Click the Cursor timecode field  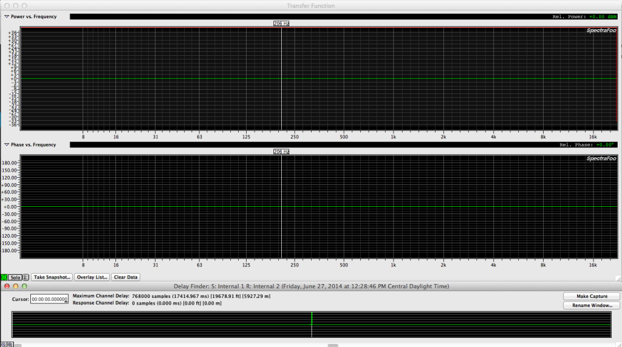[49, 299]
